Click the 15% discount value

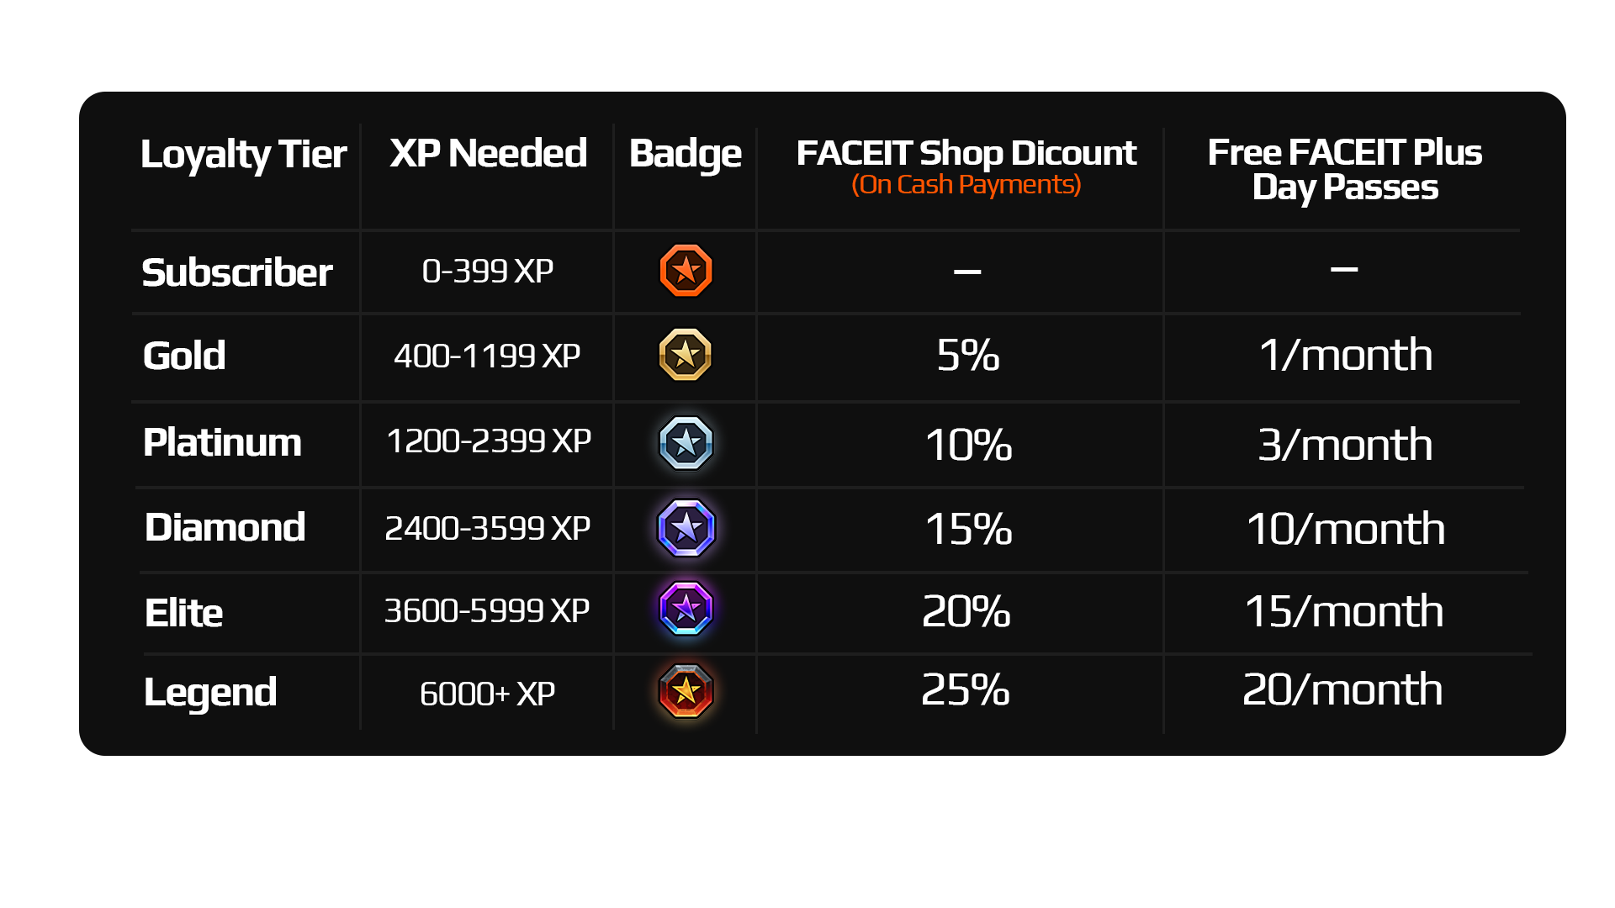[967, 529]
